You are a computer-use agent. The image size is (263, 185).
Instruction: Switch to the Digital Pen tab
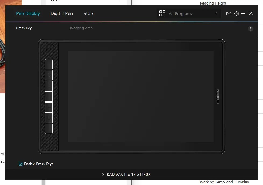click(x=62, y=13)
